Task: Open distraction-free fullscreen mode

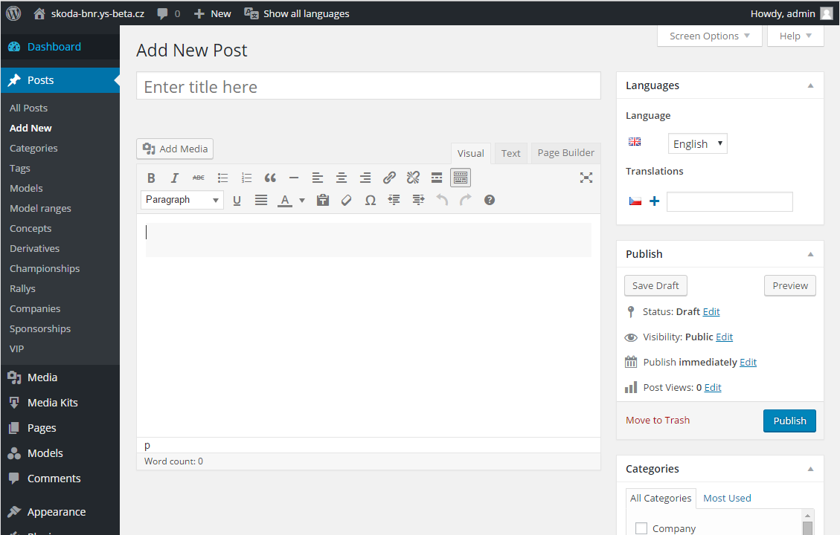Action: 586,178
